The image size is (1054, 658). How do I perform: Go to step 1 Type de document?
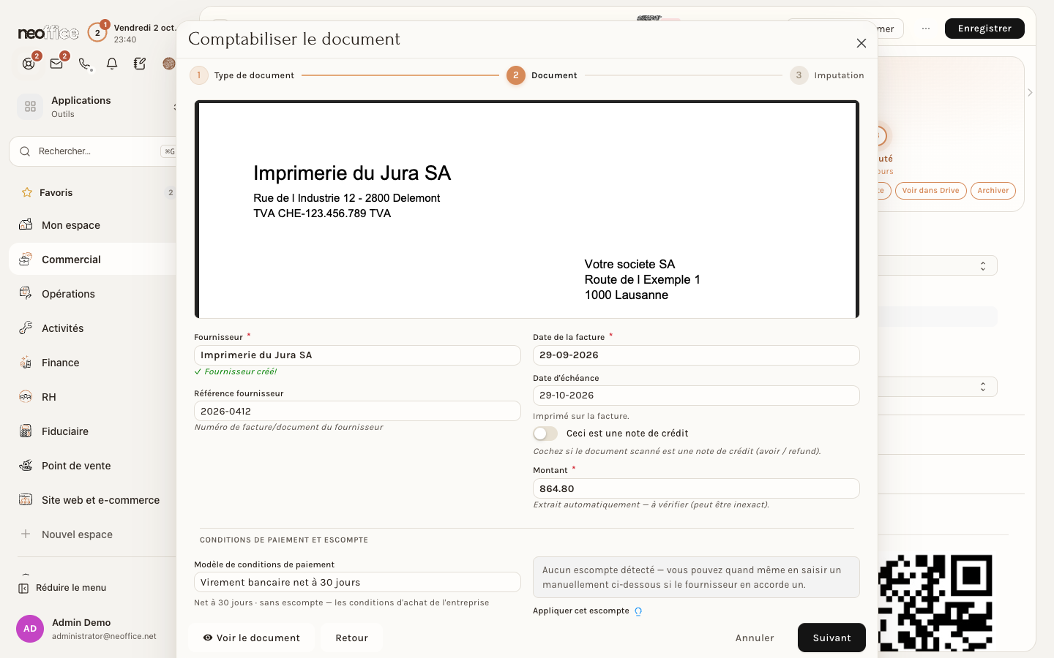pos(242,75)
